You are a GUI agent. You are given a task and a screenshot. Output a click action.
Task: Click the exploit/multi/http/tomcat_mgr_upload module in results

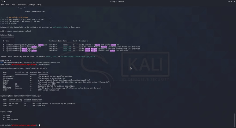tap(21, 51)
